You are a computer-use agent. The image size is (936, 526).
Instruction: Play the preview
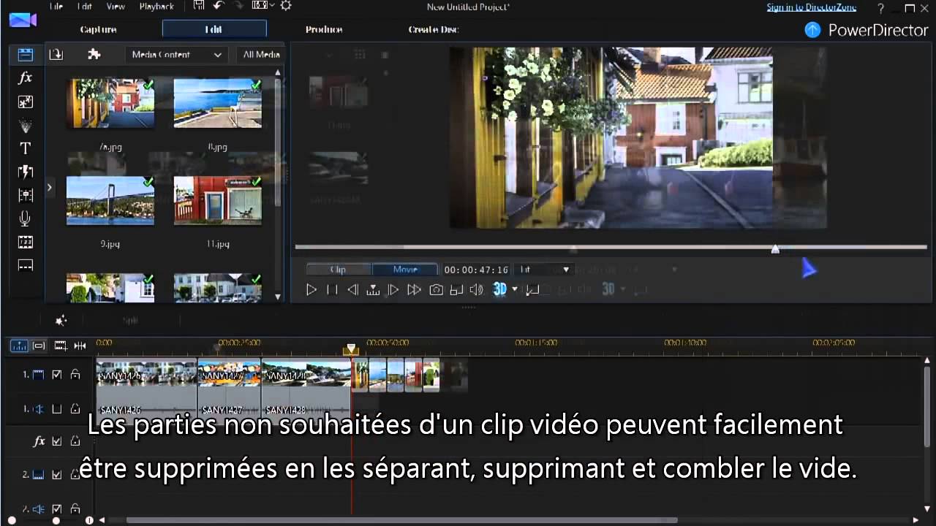pyautogui.click(x=312, y=290)
